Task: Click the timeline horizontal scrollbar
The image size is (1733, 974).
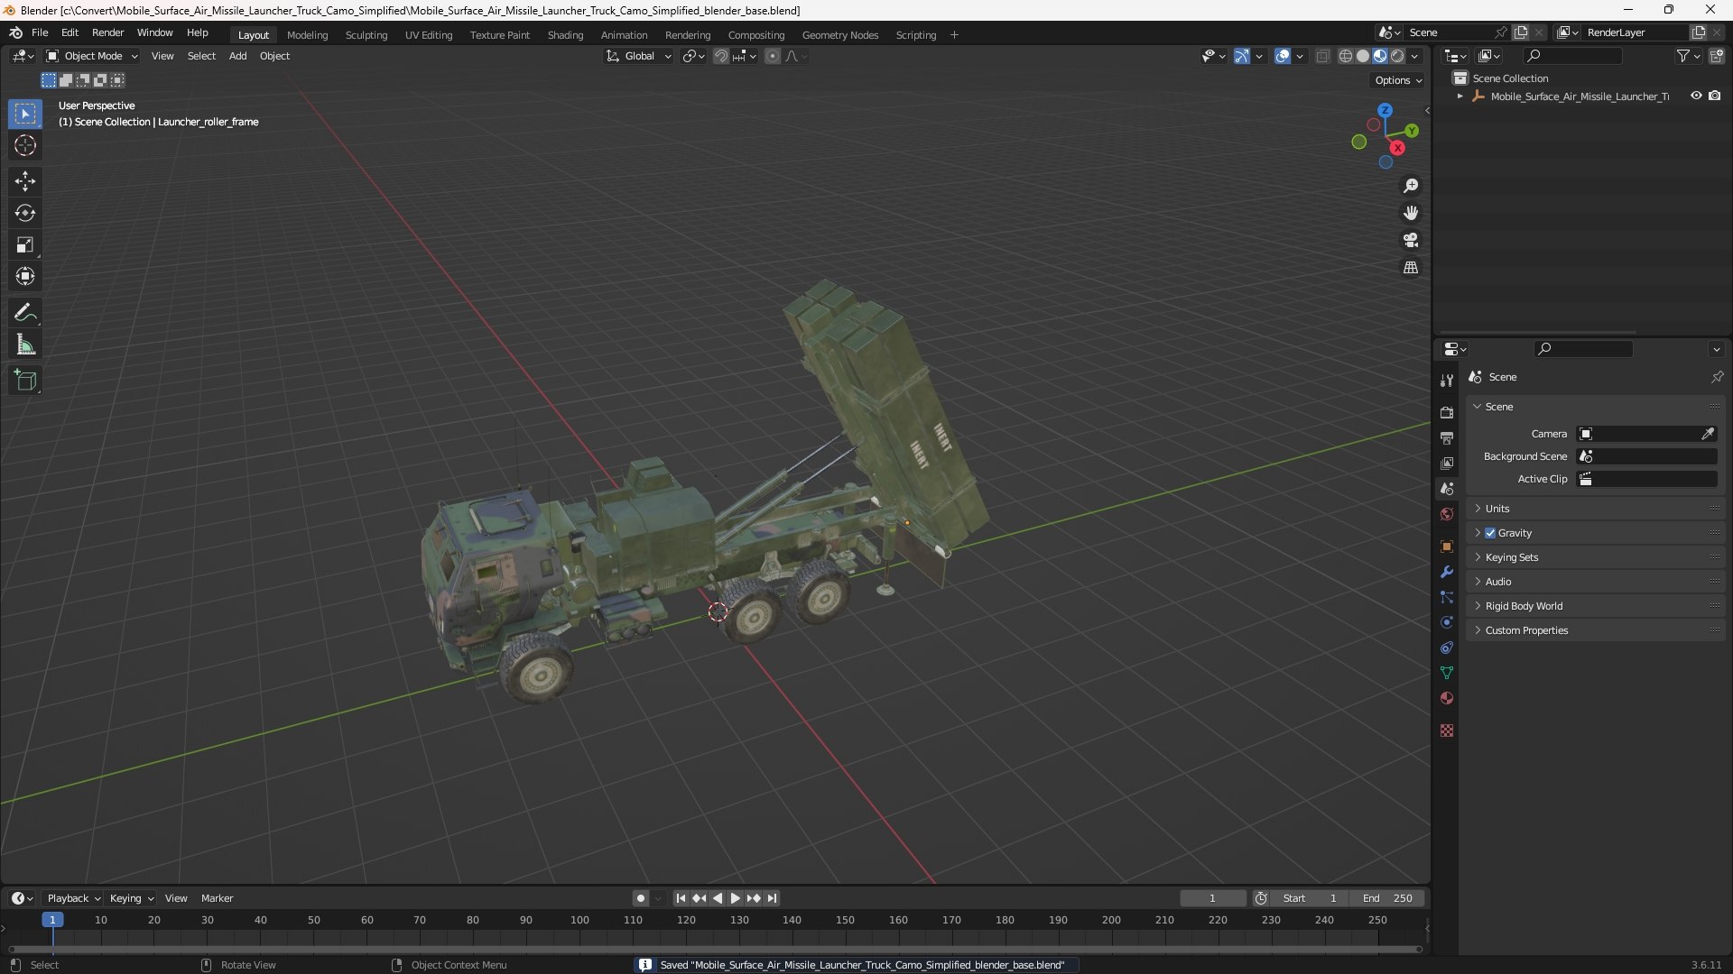Action: [715, 949]
